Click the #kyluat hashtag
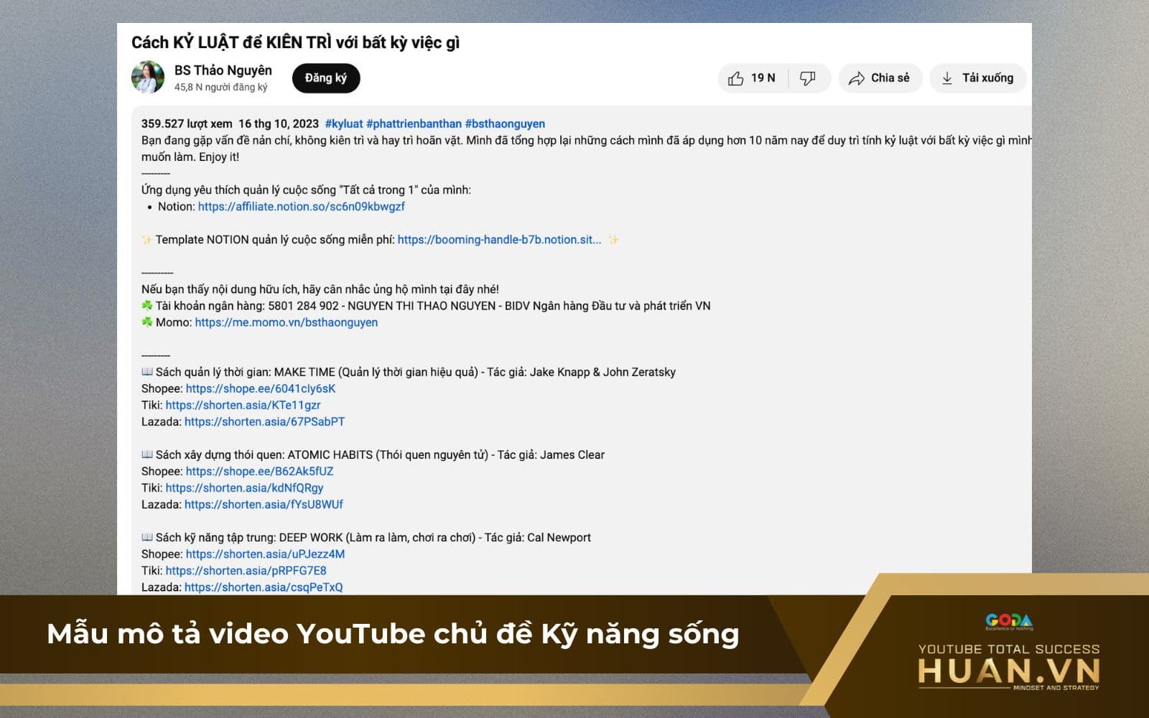 coord(344,123)
